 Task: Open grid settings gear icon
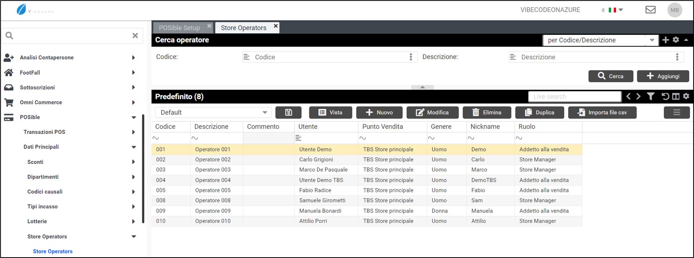[x=686, y=96]
